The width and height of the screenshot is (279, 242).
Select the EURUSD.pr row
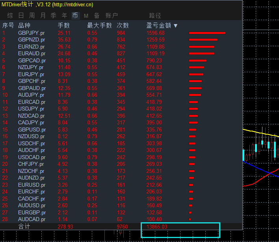point(121,185)
